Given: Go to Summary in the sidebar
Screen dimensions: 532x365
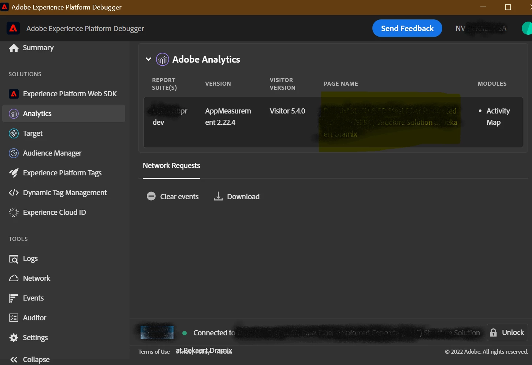Looking at the screenshot, I should pos(38,48).
